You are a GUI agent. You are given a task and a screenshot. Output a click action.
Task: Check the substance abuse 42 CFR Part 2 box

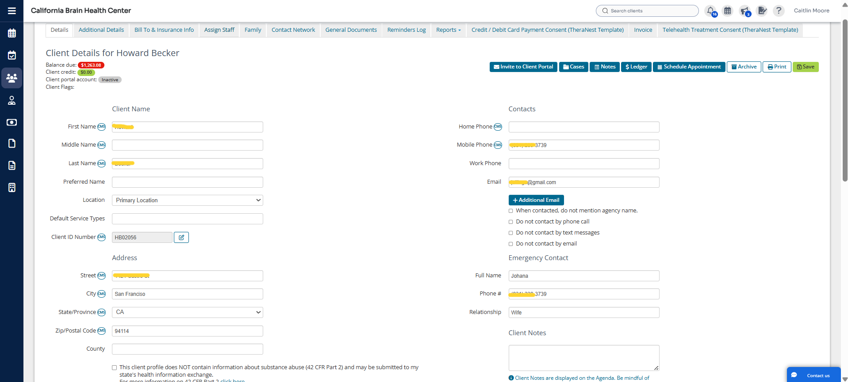tap(115, 367)
